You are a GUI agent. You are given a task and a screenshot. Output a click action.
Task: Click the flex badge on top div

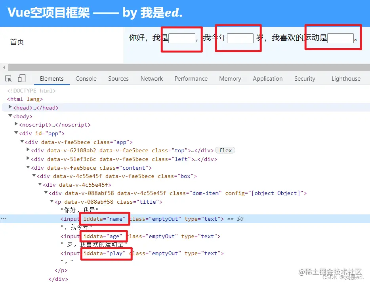pyautogui.click(x=225, y=150)
